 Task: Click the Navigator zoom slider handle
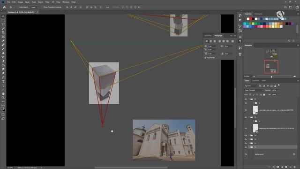click(x=271, y=77)
